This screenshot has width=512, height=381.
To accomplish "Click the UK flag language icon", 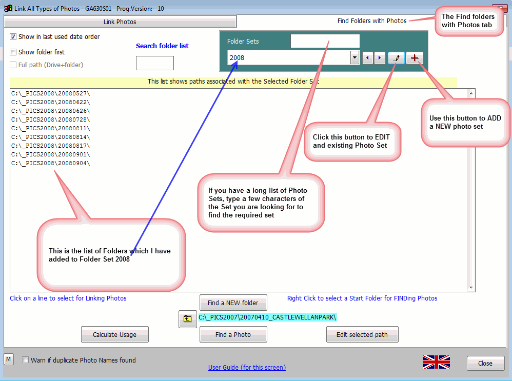I will [x=437, y=362].
